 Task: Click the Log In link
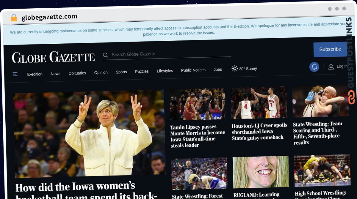[x=342, y=67]
